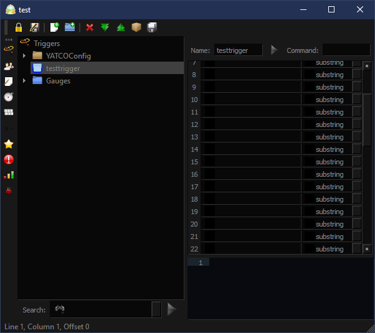Click the green up-arrow Export icon
This screenshot has width=375, height=333.
point(121,27)
